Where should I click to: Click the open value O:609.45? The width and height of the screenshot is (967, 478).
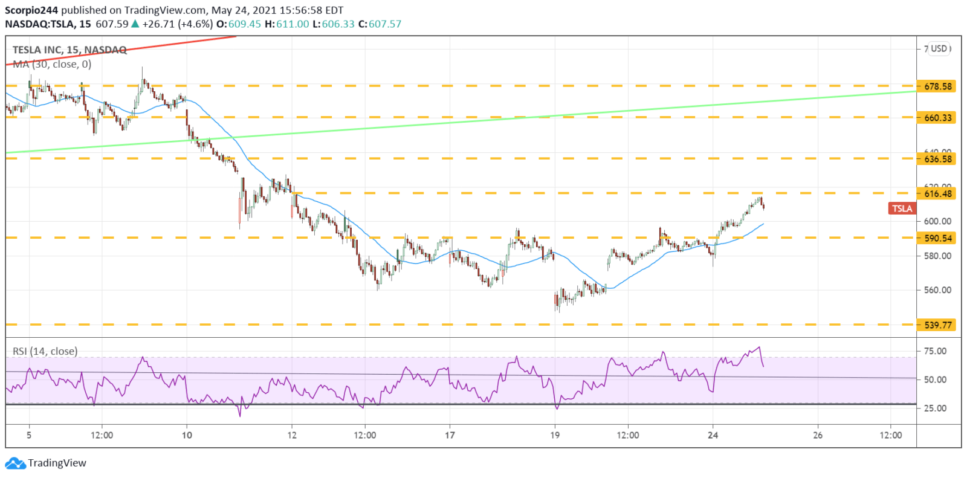[239, 24]
